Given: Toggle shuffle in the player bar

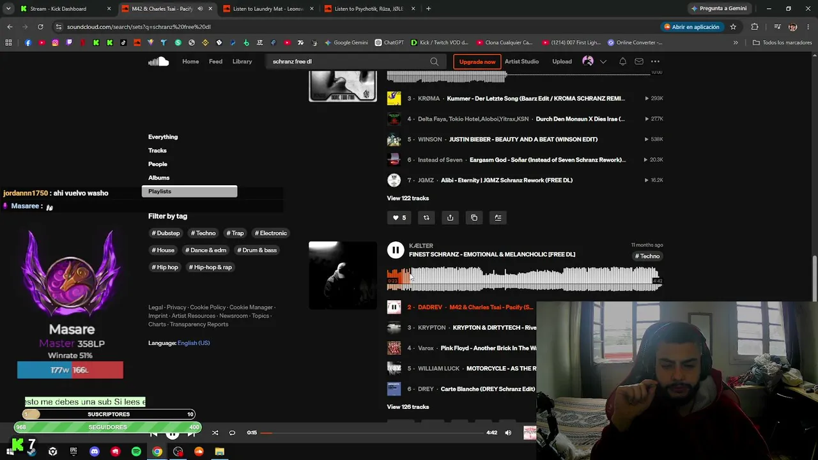Looking at the screenshot, I should tap(215, 433).
